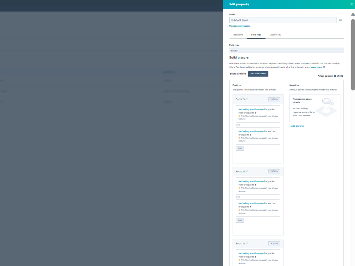This screenshot has width=355, height=266.
Task: Select the Field type tab
Action: pyautogui.click(x=256, y=35)
